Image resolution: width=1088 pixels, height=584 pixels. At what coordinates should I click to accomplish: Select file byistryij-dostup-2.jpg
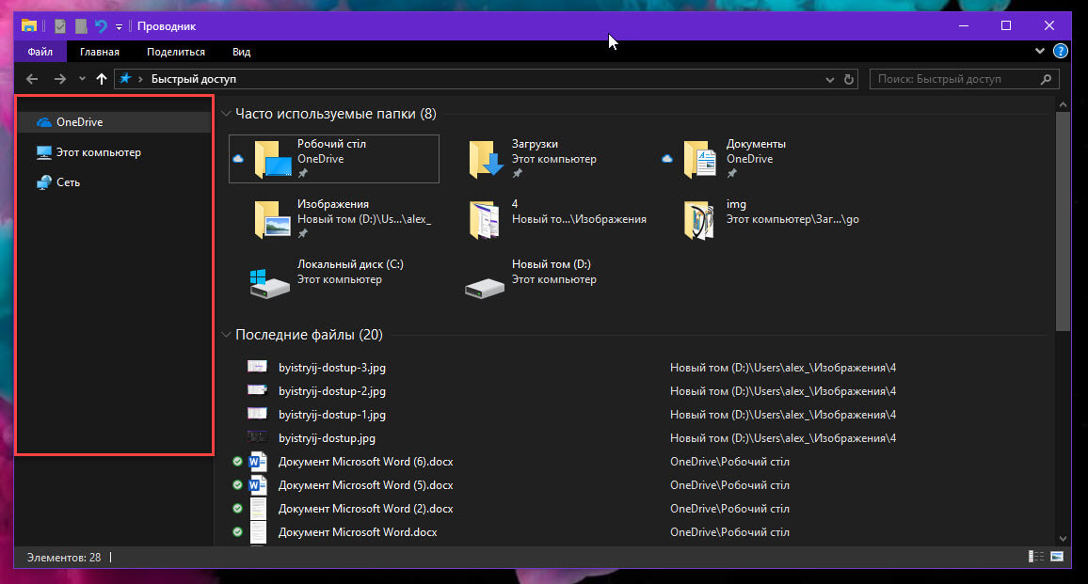(331, 391)
